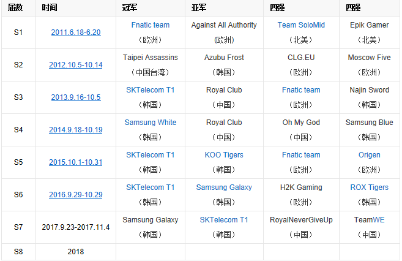Screen dimensions: 402x261
Task: Click the RoyalNeverGiveUp cell text
Action: [301, 220]
